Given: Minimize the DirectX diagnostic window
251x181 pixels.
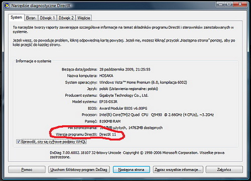Looking at the screenshot, I should click(x=221, y=4).
